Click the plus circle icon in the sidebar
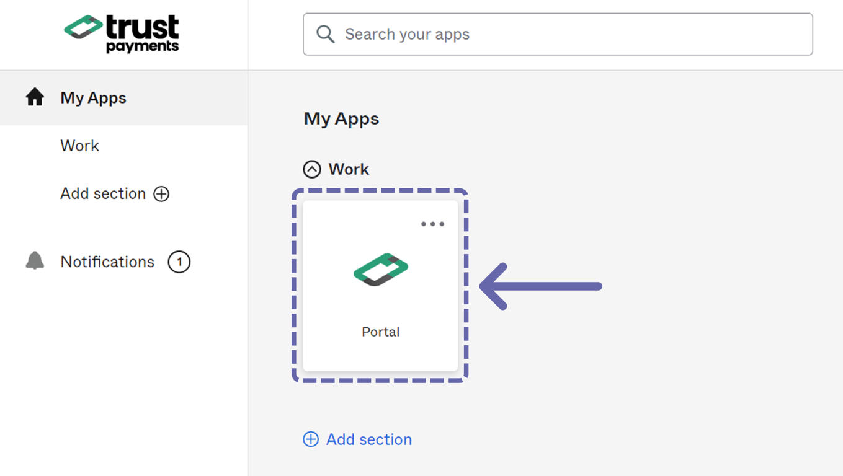 [x=161, y=194]
